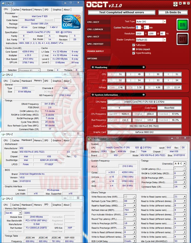Screen dimensions: 191x243
Task: Open the Slot #3 memory slot dropdown
Action: pyautogui.click(x=20, y=213)
